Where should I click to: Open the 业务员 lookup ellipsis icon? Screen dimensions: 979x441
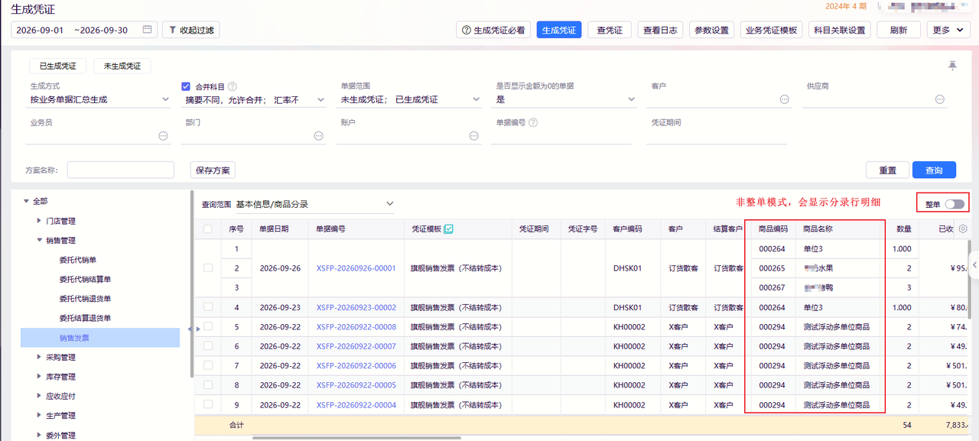click(163, 136)
